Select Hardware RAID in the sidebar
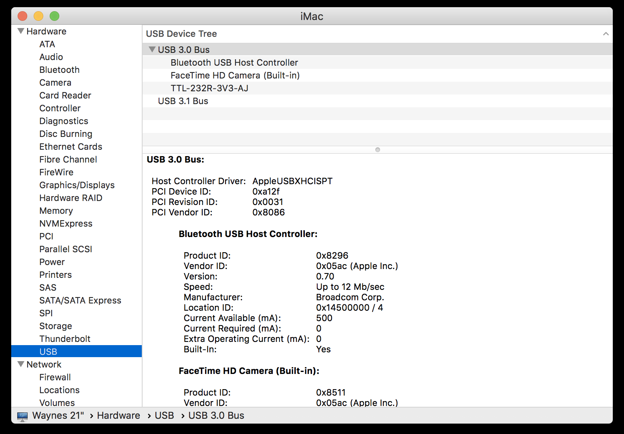Image resolution: width=624 pixels, height=434 pixels. pos(71,198)
